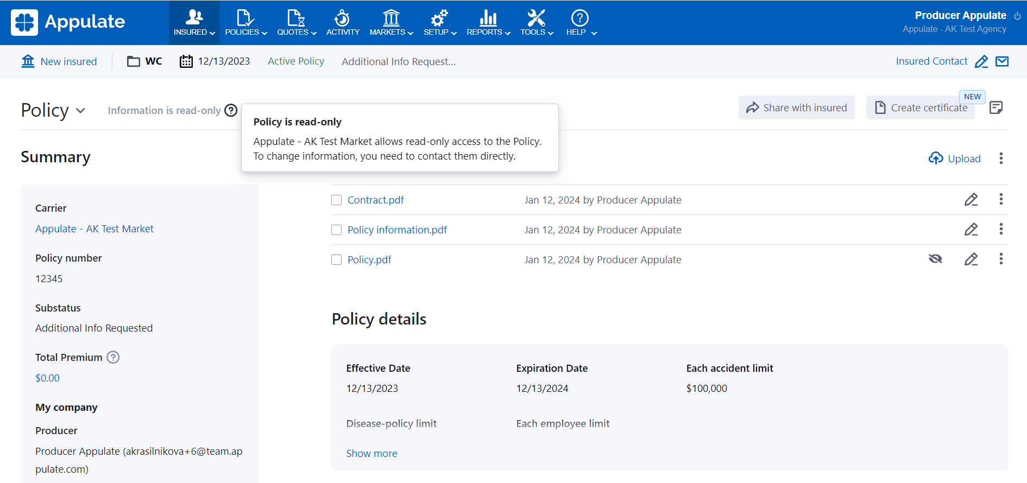
Task: Click the power icon beside Producer Appulate
Action: pyautogui.click(x=1017, y=16)
